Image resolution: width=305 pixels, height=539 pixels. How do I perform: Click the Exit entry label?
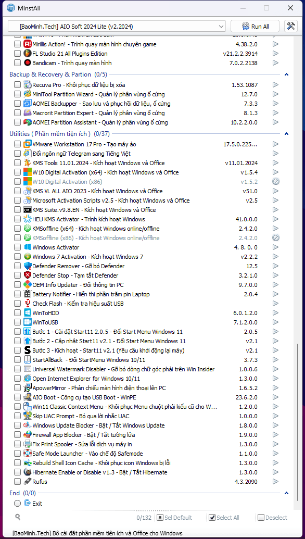(37, 503)
